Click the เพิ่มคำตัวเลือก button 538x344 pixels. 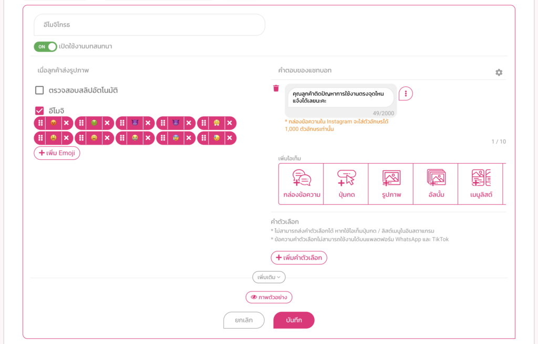pyautogui.click(x=299, y=258)
